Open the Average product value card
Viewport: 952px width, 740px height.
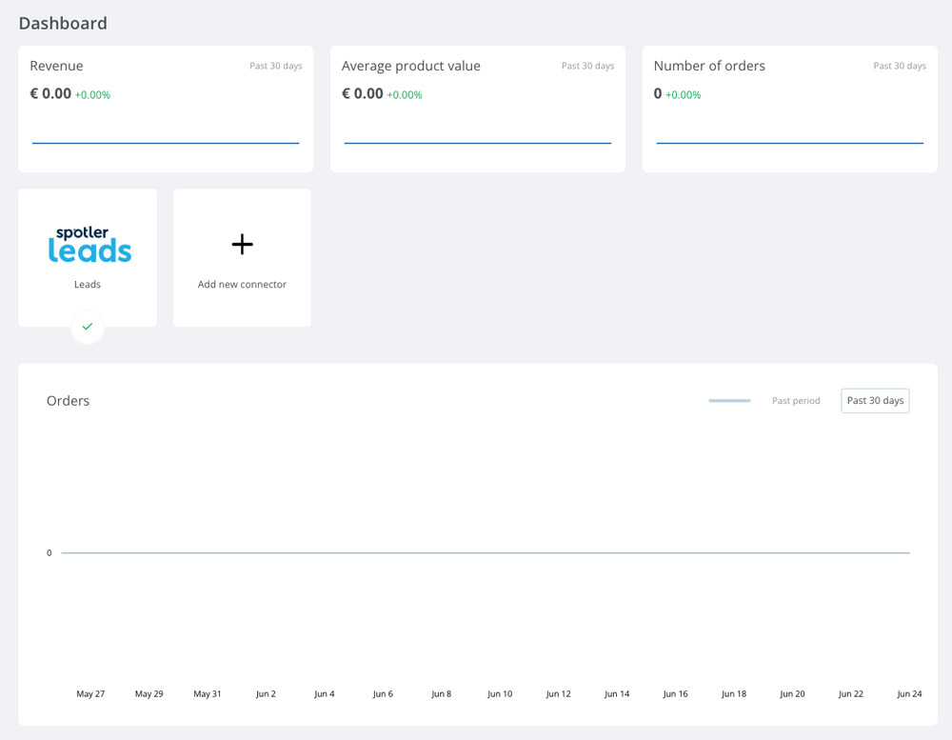478,109
